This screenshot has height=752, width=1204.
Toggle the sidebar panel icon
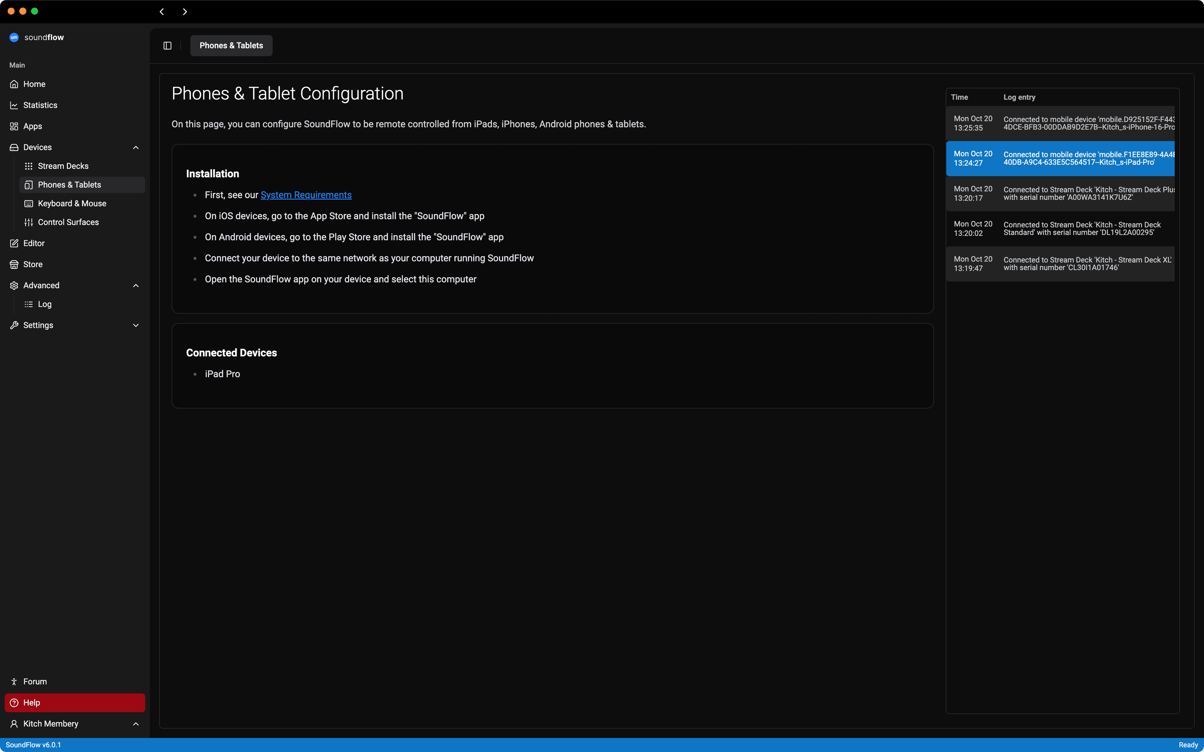click(x=168, y=46)
